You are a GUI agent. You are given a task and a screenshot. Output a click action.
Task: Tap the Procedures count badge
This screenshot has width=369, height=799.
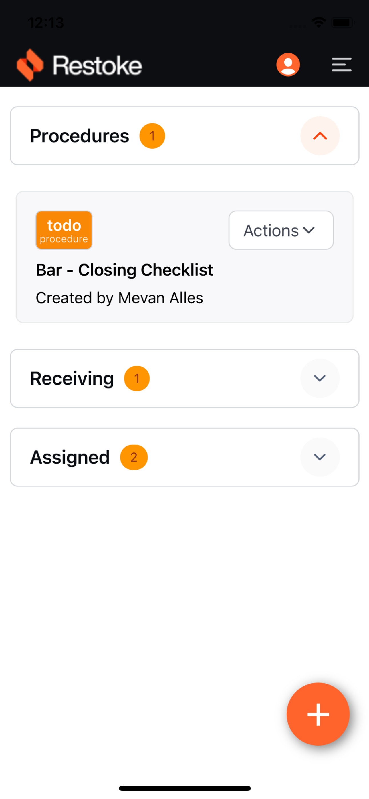point(152,136)
